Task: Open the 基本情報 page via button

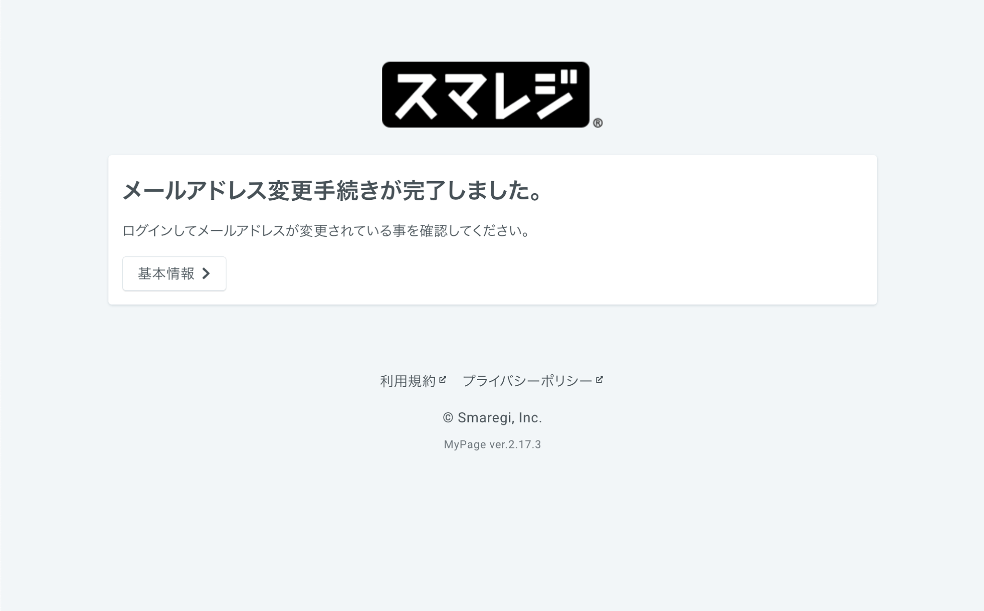Action: [174, 274]
